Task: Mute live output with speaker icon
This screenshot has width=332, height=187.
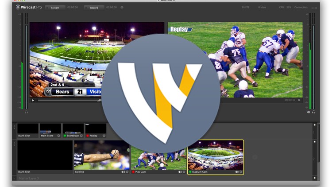Action: tap(308, 112)
